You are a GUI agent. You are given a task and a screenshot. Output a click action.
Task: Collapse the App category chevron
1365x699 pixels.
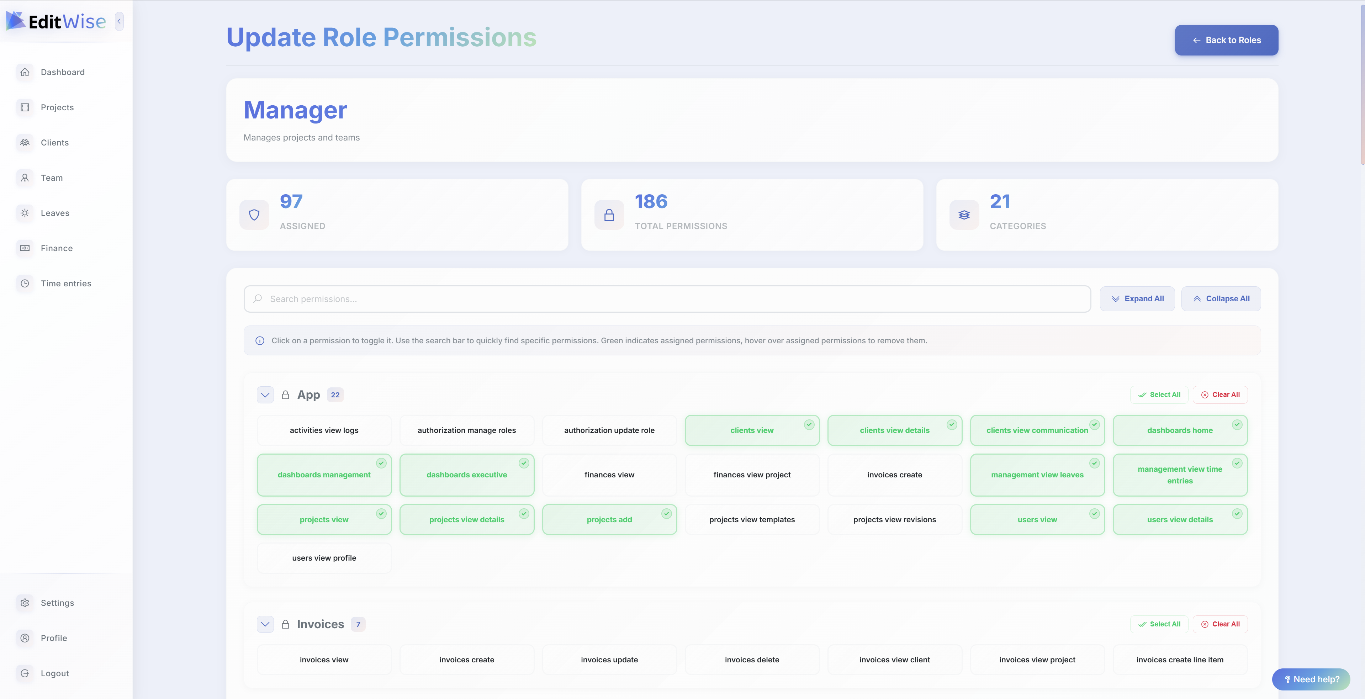[265, 395]
